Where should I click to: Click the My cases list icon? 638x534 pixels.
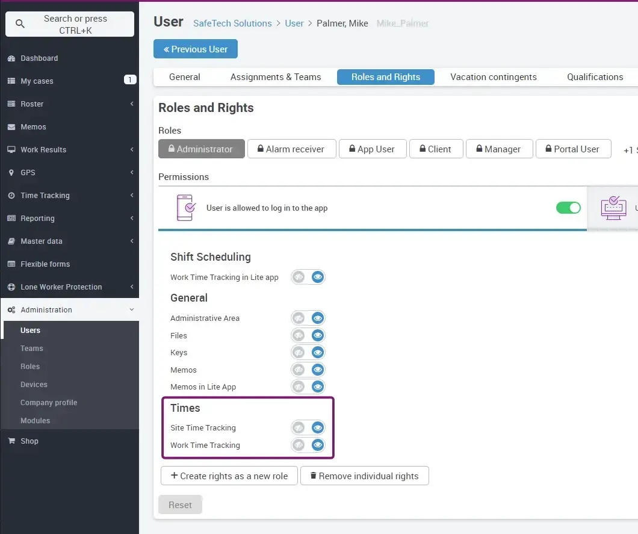[x=11, y=81]
